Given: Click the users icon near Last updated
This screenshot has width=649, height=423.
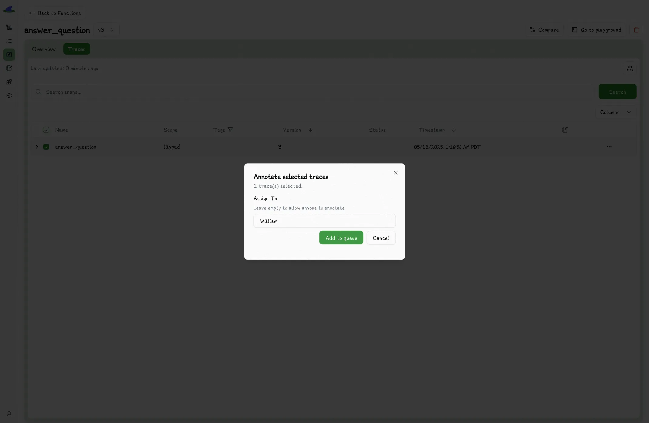Looking at the screenshot, I should 630,68.
